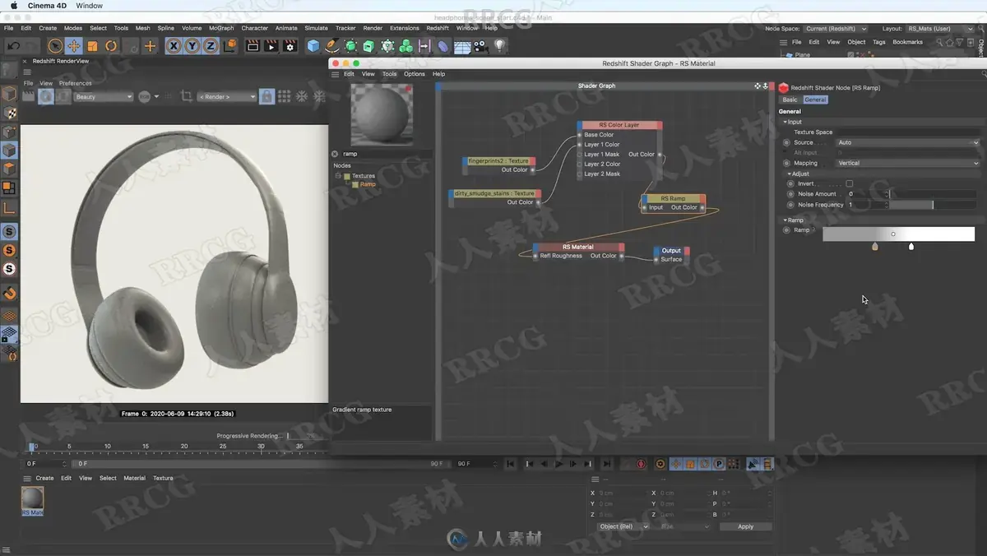Click the Apply button

coord(745,526)
